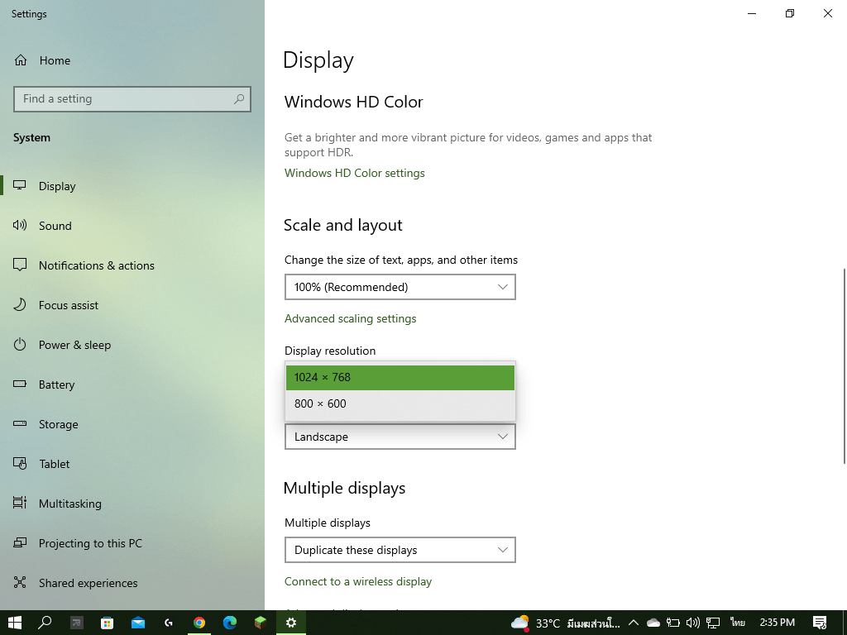Open clock showing 2:35 PM
Image resolution: width=847 pixels, height=635 pixels.
pos(777,623)
